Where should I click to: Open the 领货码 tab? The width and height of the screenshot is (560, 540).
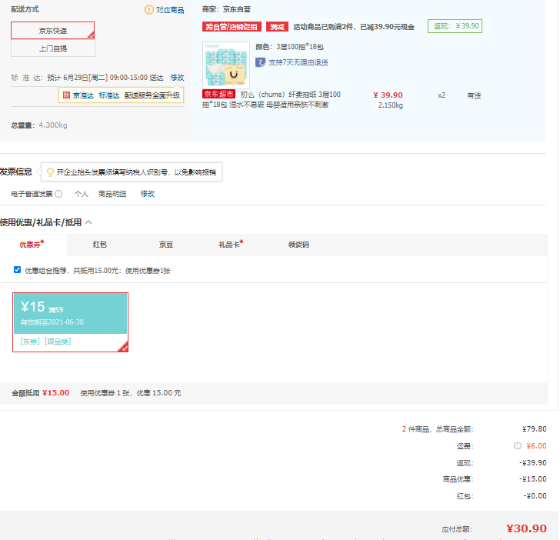point(298,245)
